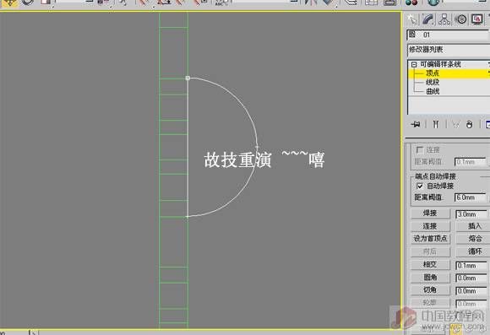490x335 pixels.
Task: Click the 相交 button
Action: (x=430, y=265)
